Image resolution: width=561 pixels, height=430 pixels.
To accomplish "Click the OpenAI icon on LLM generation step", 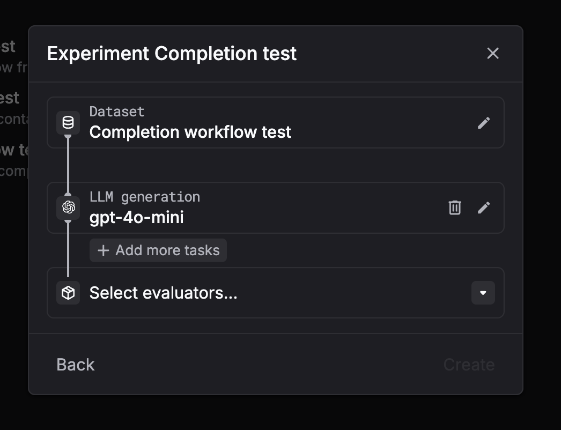I will pos(68,207).
